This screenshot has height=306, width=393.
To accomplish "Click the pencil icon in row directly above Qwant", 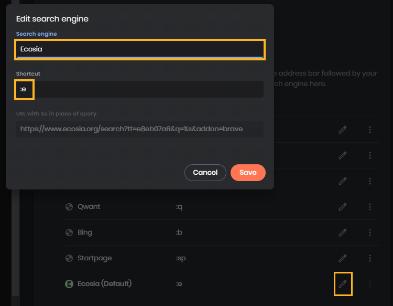I will (343, 181).
